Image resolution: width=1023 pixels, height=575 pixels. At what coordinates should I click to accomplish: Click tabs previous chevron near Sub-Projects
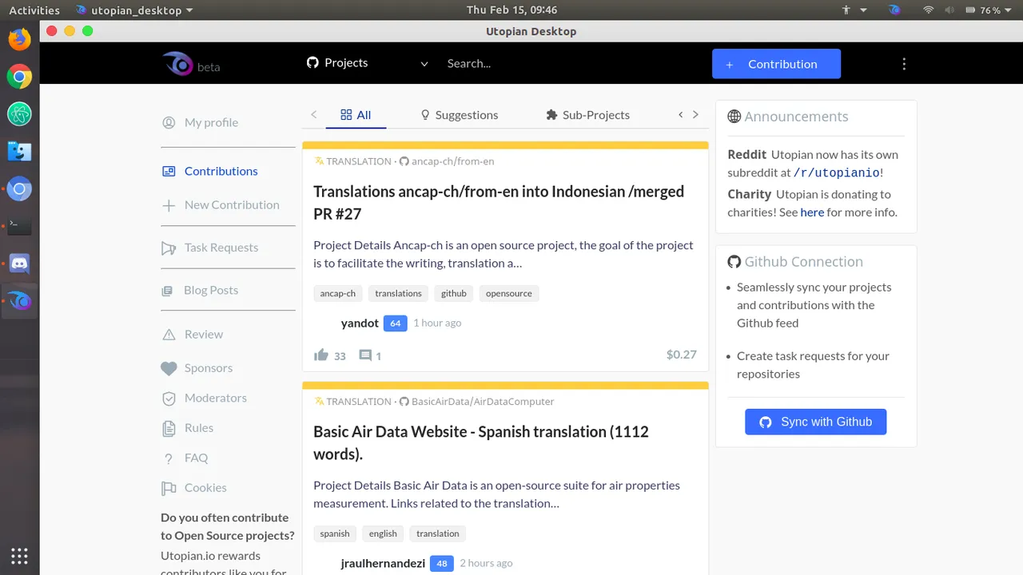tap(681, 115)
